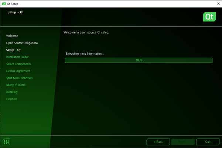Select the License Agreement step
Screen dimensions: 222x148
pos(18,71)
